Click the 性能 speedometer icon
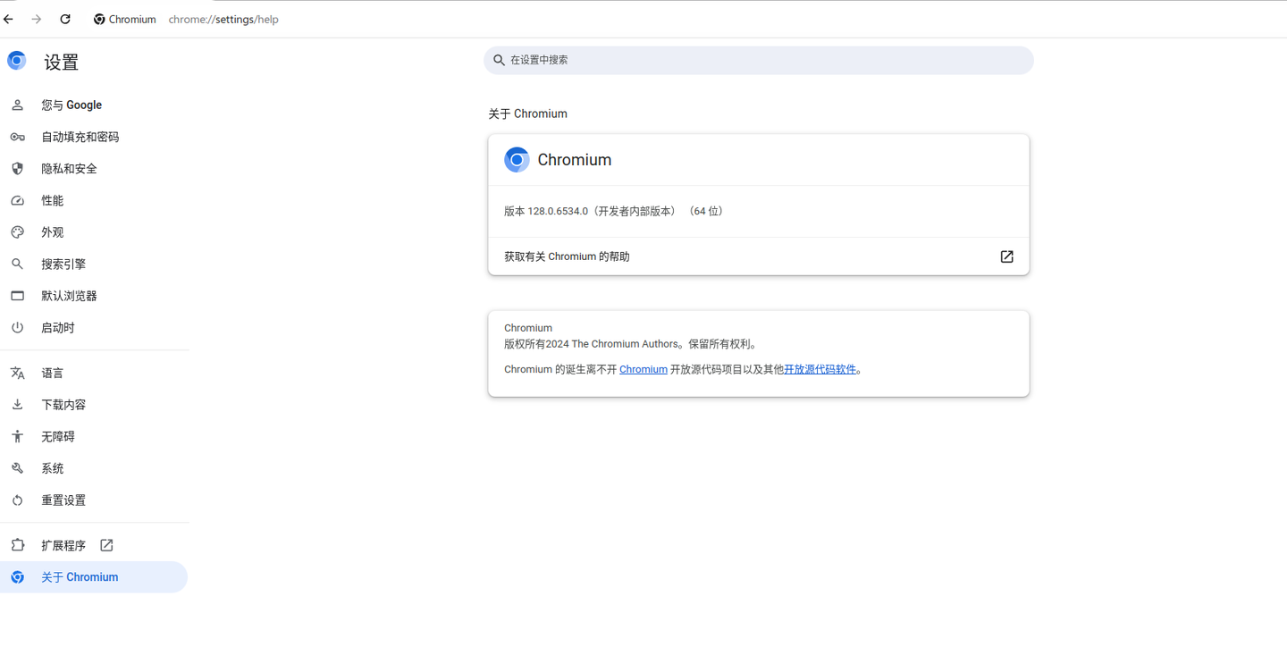The width and height of the screenshot is (1287, 647). [18, 200]
